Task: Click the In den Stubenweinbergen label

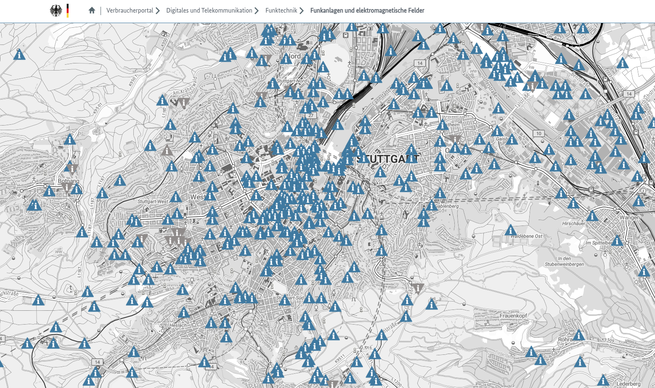Action: (565, 261)
